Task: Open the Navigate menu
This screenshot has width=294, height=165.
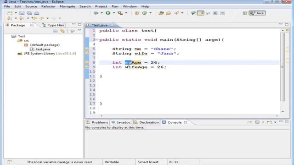Action: [68, 6]
